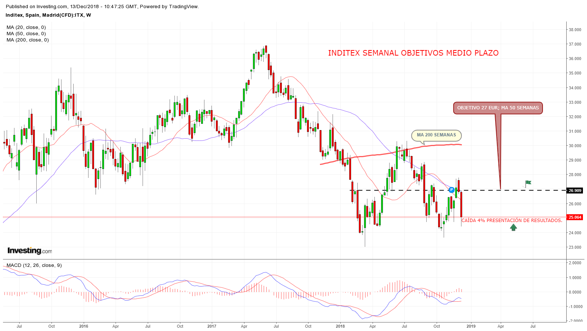Click the CAÍDA 4% PRESENTACIÓN DE RESULTADOS annotation
The width and height of the screenshot is (587, 331).
click(x=512, y=221)
